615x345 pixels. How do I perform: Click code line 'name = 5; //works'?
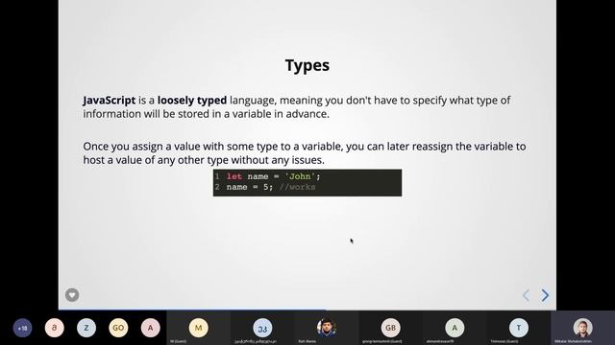click(x=271, y=187)
